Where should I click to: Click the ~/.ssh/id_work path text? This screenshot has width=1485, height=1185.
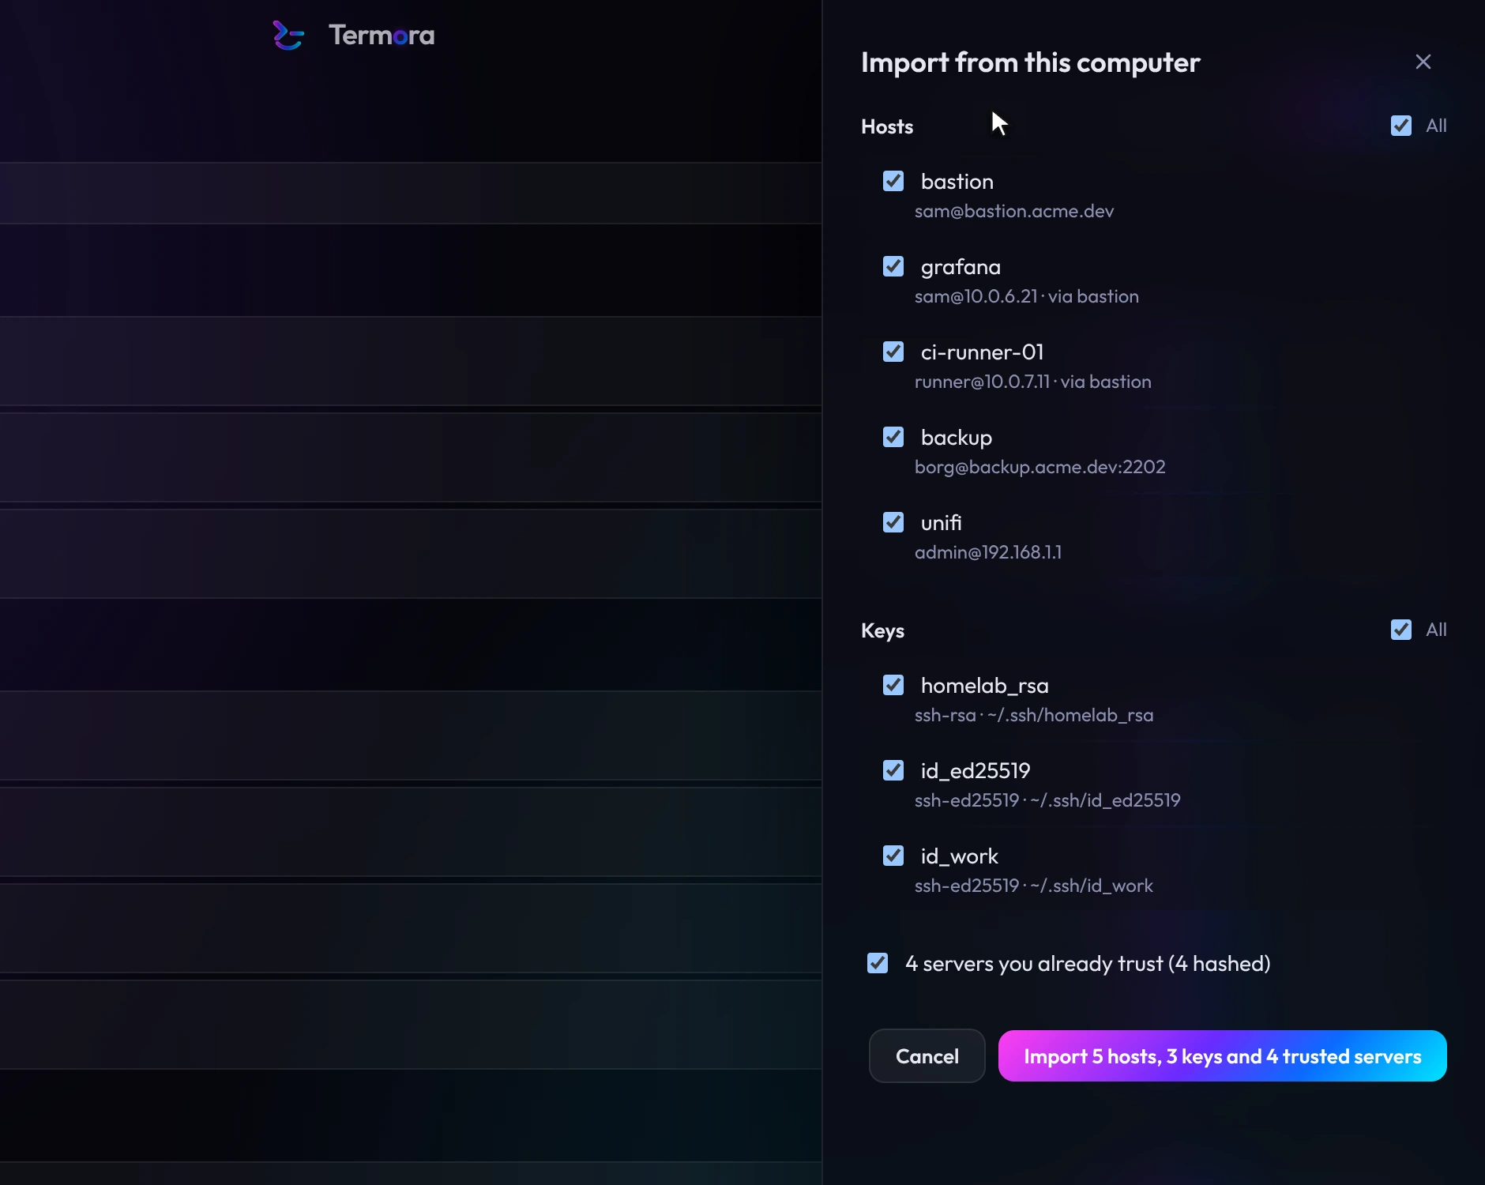[x=1092, y=886]
